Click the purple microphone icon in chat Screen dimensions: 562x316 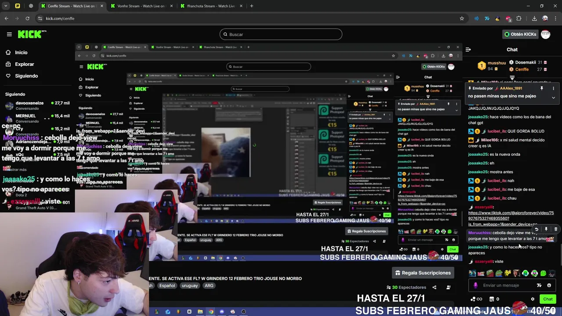click(x=476, y=285)
